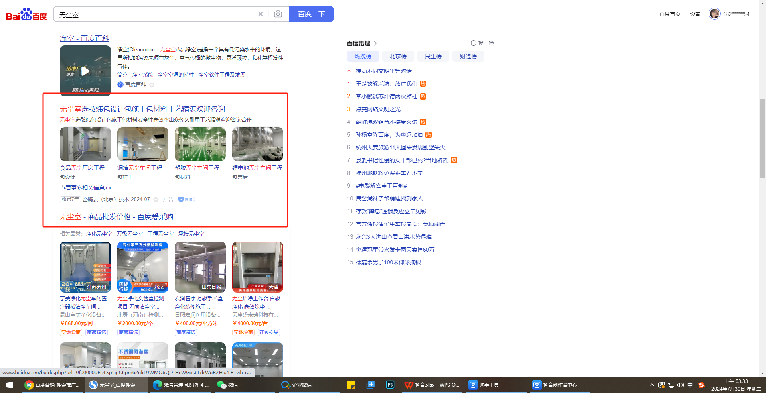Select the 民生榜 tab
Image resolution: width=766 pixels, height=393 pixels.
433,56
